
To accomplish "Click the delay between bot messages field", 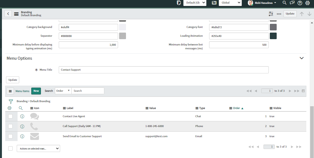I will pyautogui.click(x=239, y=45).
